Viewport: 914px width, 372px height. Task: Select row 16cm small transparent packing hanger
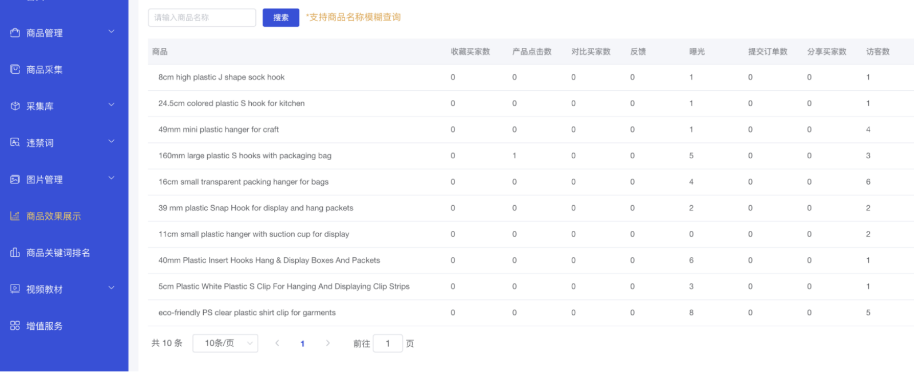pos(531,182)
